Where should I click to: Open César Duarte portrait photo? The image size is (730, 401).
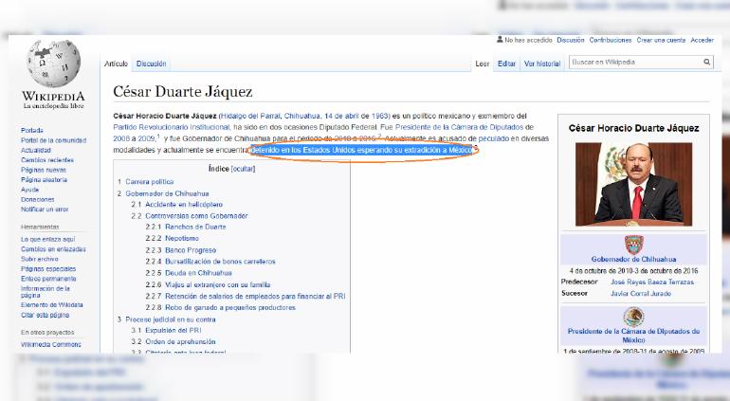point(633,185)
